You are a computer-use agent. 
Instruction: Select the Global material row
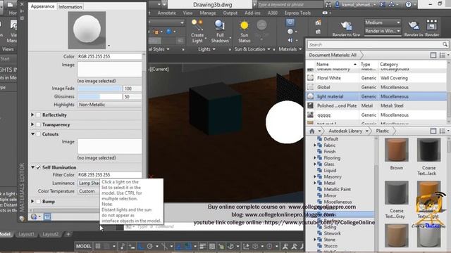(376, 87)
